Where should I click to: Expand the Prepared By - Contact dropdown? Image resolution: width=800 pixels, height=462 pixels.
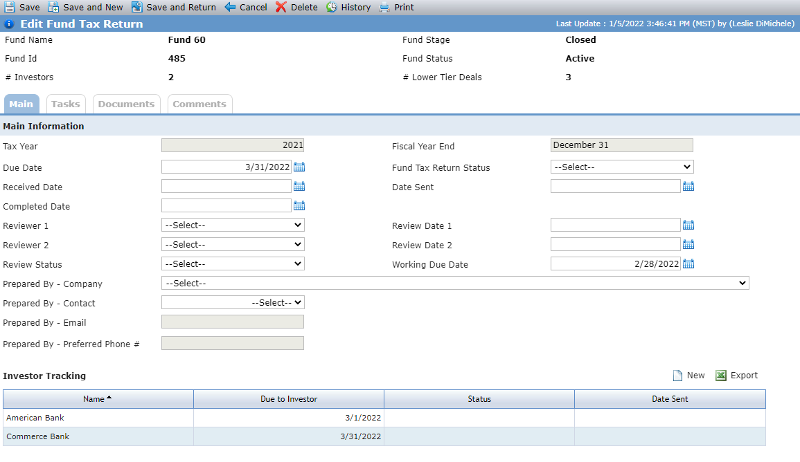point(233,302)
